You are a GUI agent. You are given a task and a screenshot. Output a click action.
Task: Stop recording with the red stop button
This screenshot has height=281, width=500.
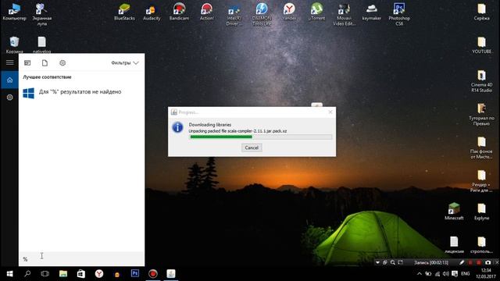[x=479, y=262]
